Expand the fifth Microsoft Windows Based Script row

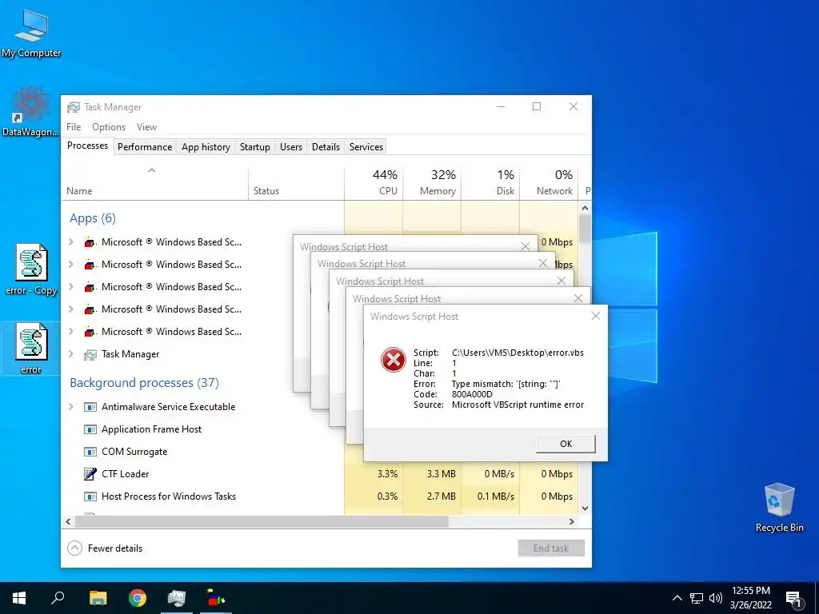71,332
